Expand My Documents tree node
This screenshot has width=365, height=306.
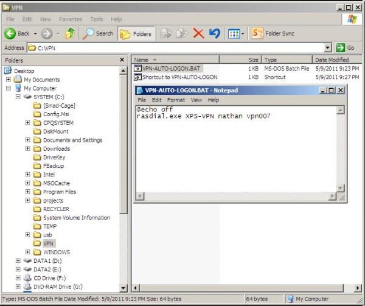9,80
